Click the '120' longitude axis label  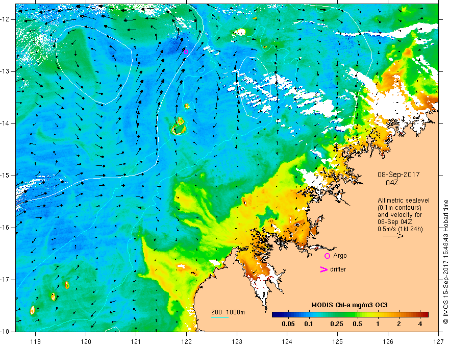tap(86, 341)
